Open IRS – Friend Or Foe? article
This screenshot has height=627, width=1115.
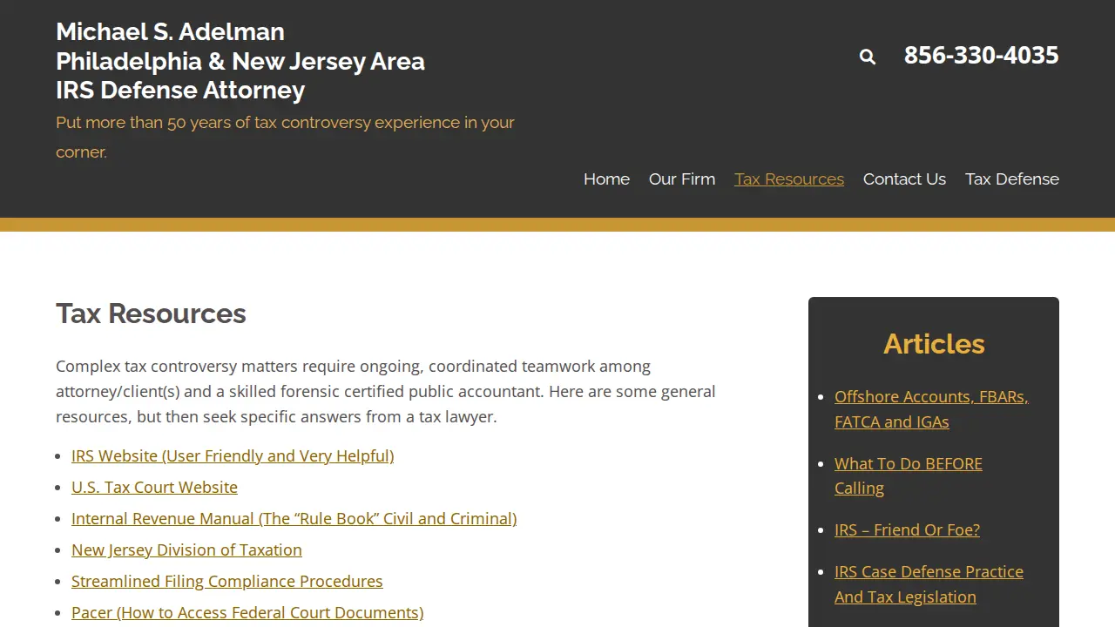click(907, 529)
